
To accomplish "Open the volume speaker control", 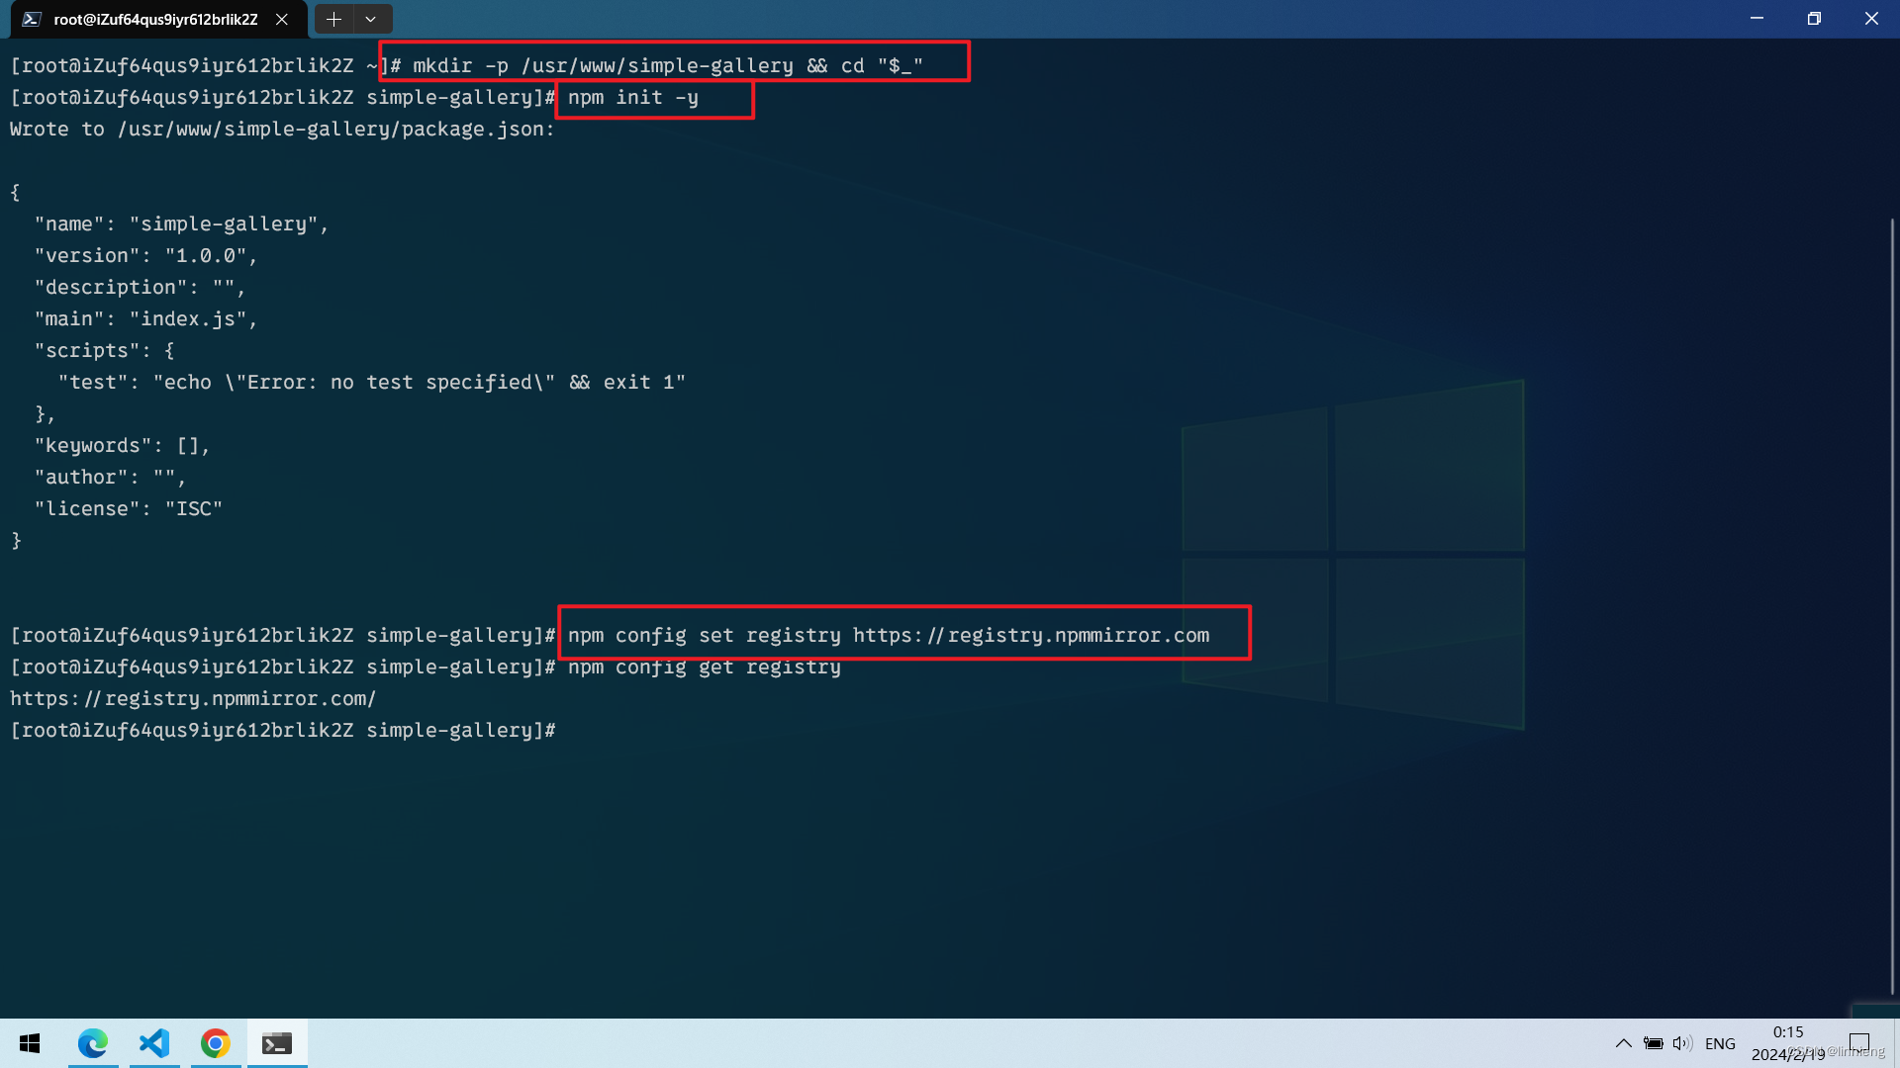I will (1682, 1043).
